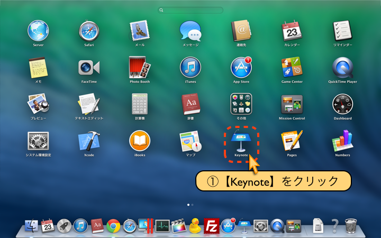Viewport: 381px width, 238px height.
Task: Open Game Center
Action: click(x=292, y=68)
